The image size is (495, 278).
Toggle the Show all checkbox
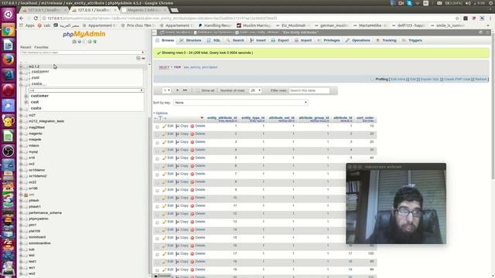(x=198, y=90)
